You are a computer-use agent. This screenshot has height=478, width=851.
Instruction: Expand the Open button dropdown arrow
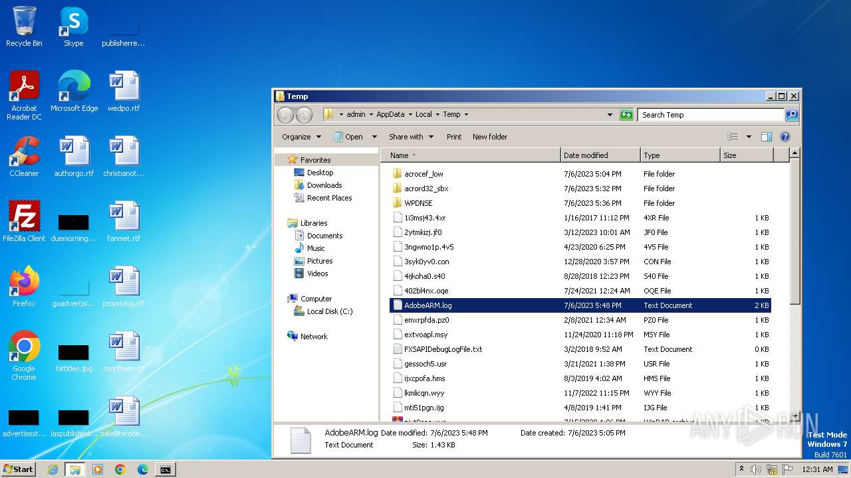[x=374, y=137]
